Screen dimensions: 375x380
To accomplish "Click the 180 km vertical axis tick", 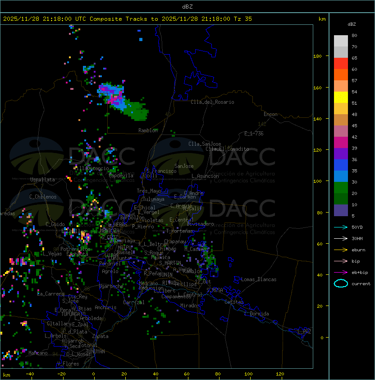I will [x=317, y=56].
